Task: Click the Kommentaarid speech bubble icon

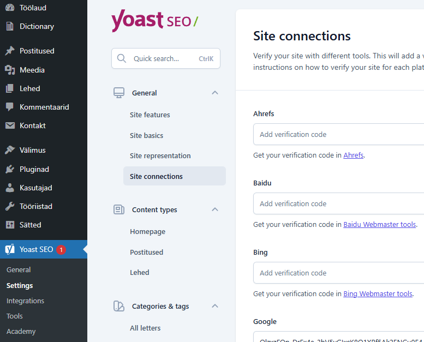Action: tap(10, 107)
